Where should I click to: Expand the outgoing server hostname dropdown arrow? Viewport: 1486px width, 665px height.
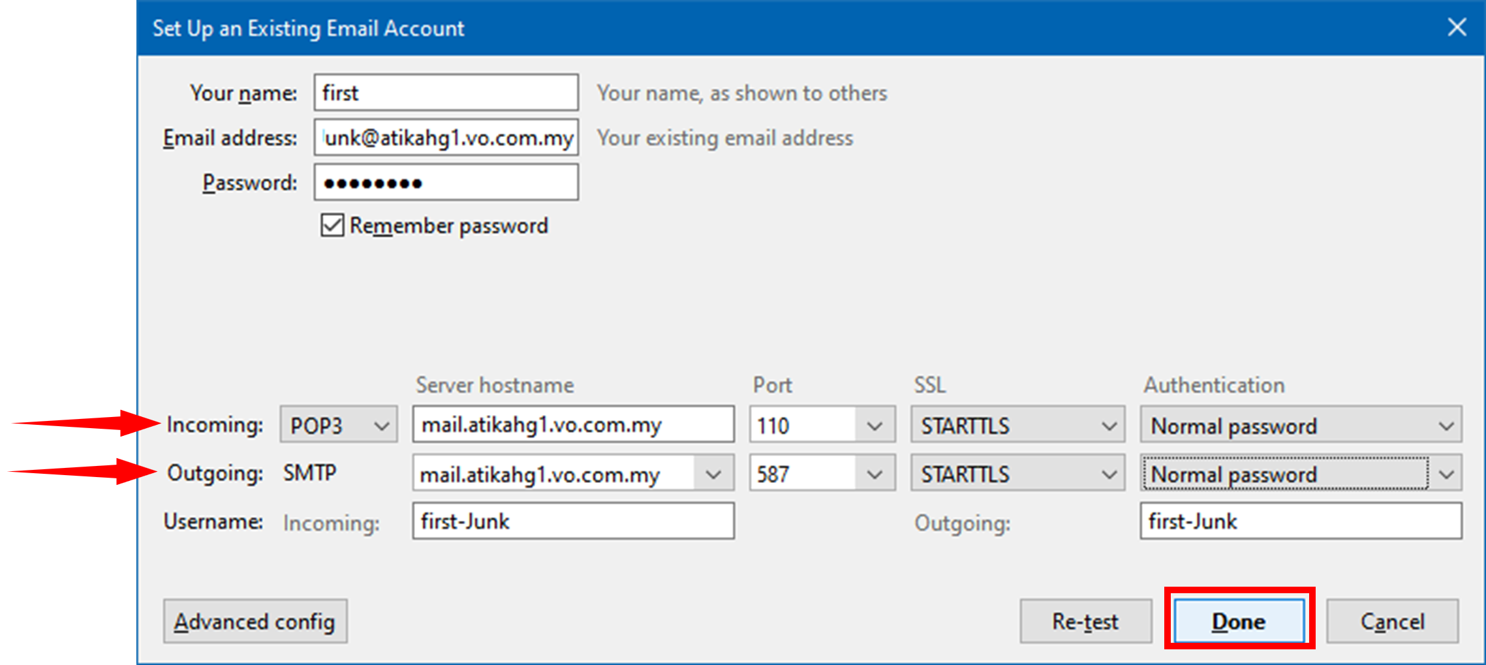[x=713, y=473]
